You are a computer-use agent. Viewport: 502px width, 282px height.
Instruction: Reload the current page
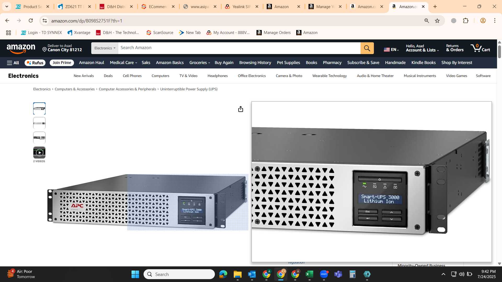[31, 21]
